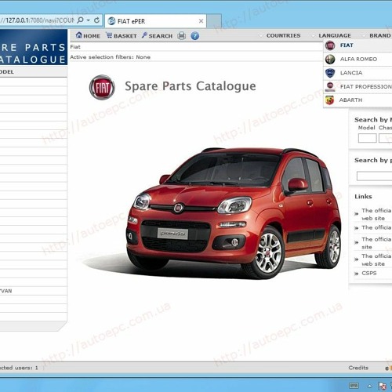Click the Abarth scorpion logo icon
The width and height of the screenshot is (392, 392).
pyautogui.click(x=330, y=100)
